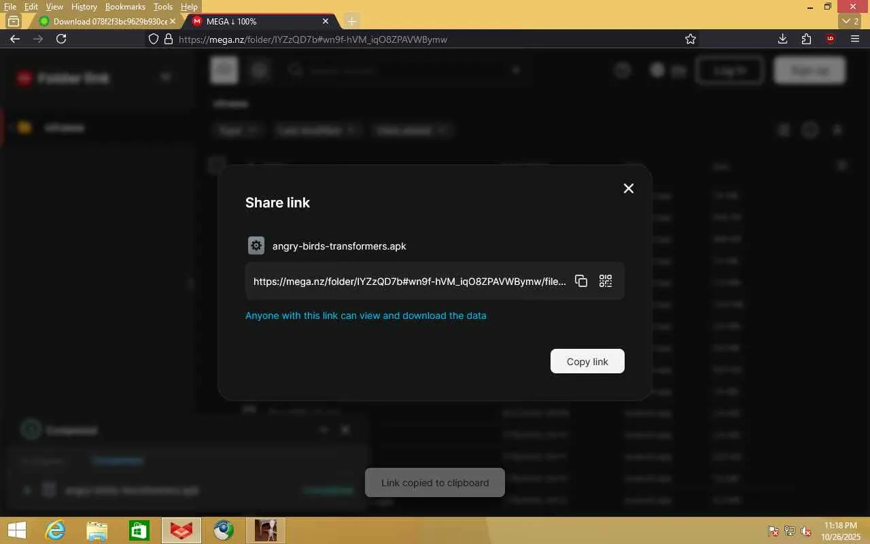This screenshot has width=870, height=544.
Task: Open File Explorer from the taskbar
Action: click(97, 530)
